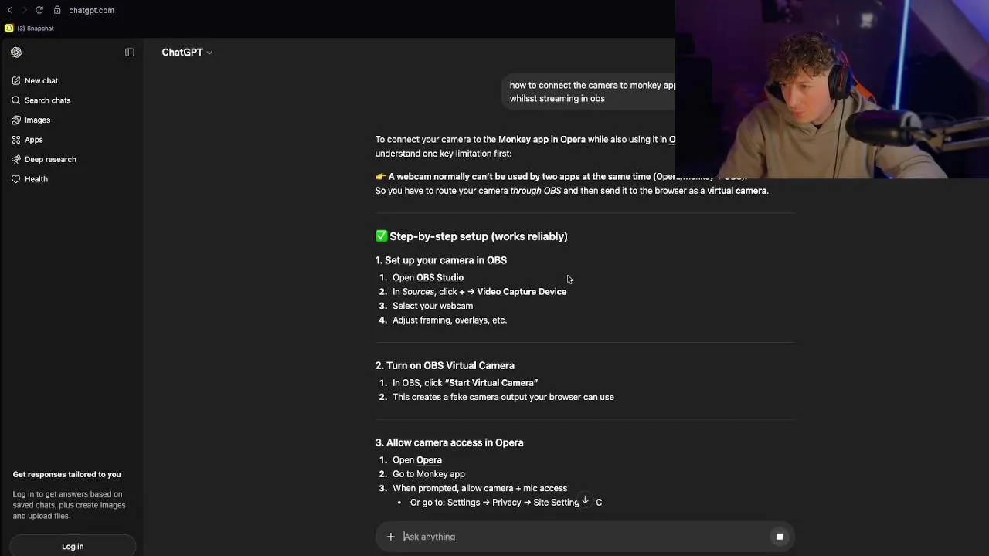The height and width of the screenshot is (556, 989).
Task: Open the Health section
Action: pos(36,179)
